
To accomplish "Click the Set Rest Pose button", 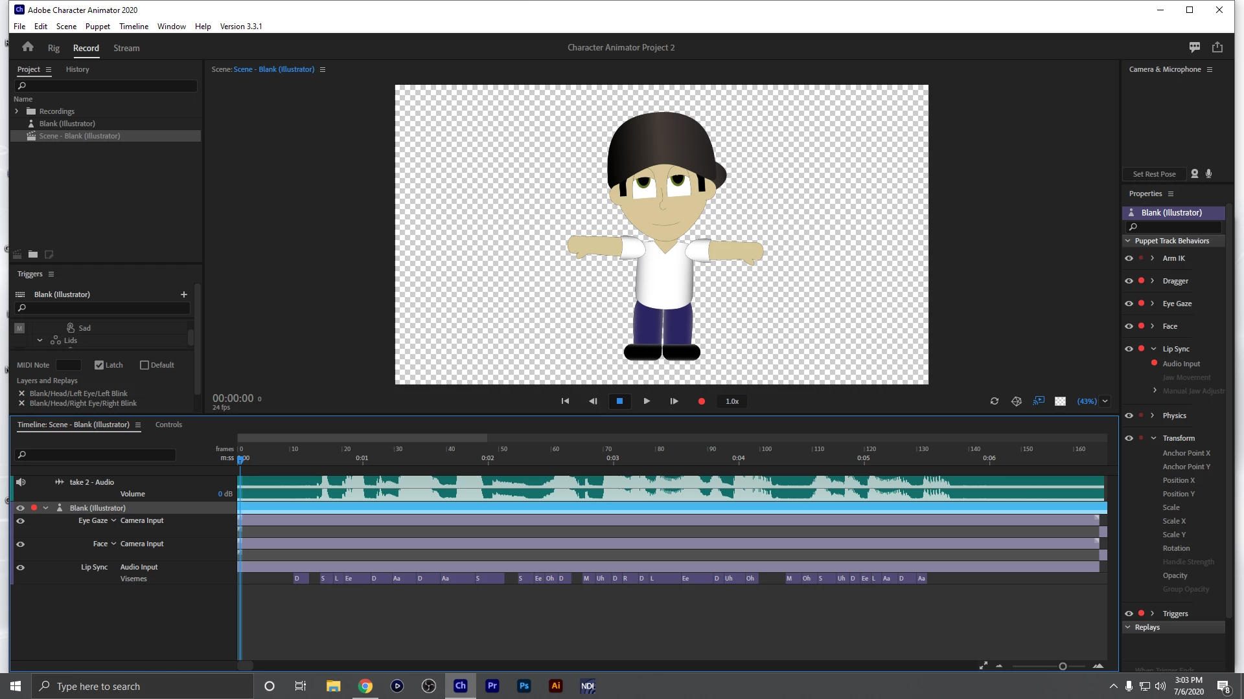I will (x=1154, y=174).
